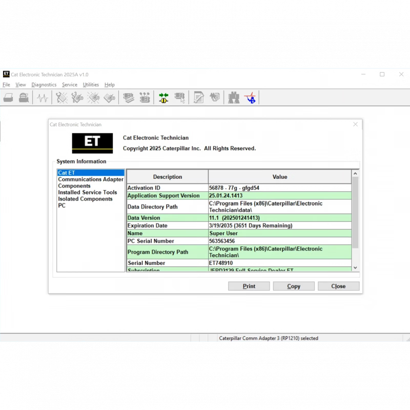Click the printer icon in the toolbar

(x=8, y=97)
